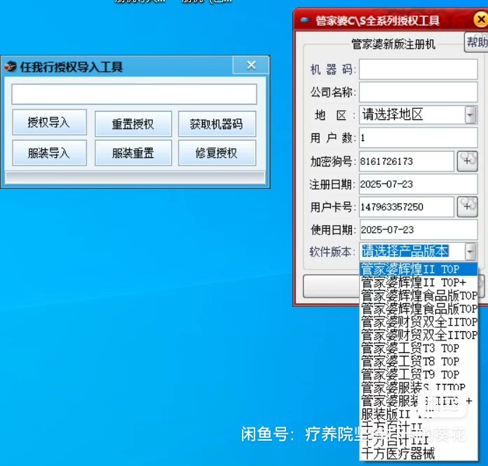Image resolution: width=488 pixels, height=466 pixels.
Task: Open 帮助 in the registration tool
Action: pyautogui.click(x=477, y=42)
